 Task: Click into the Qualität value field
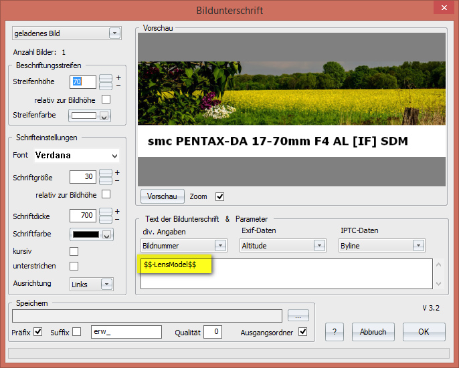point(213,332)
